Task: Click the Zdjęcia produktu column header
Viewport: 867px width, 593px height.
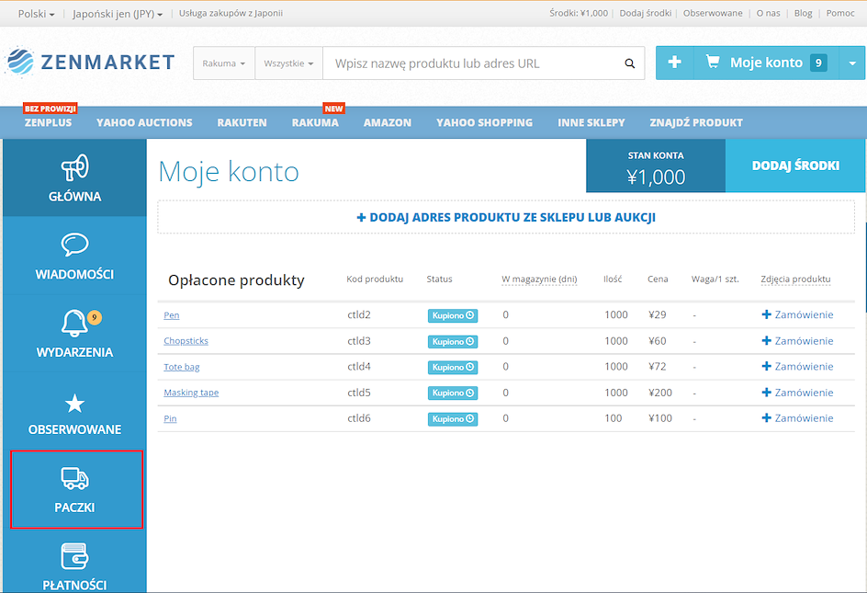Action: coord(795,279)
